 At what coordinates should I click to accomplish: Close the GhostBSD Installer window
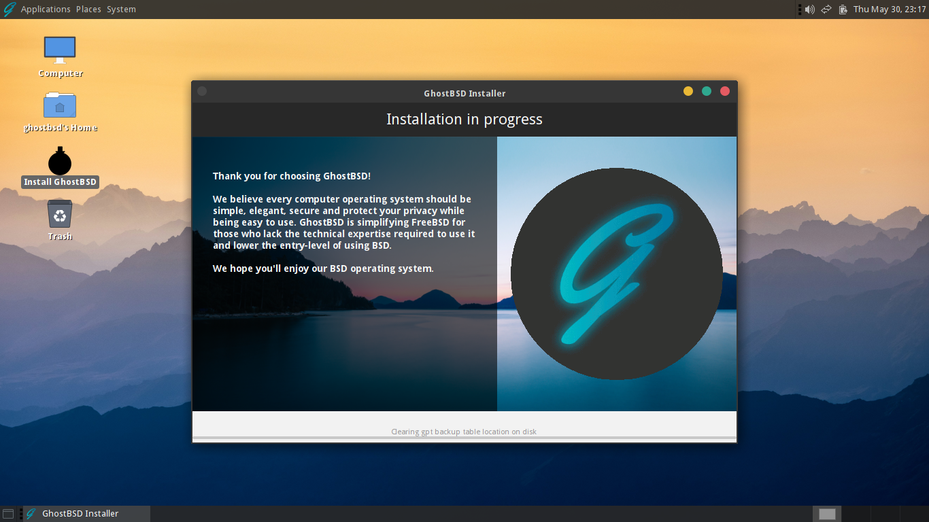coord(725,91)
